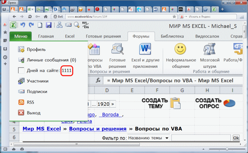
Task: Click the green Excel logo icon
Action: (13, 25)
